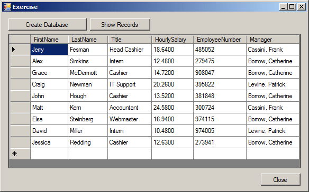Select Levine, Patrick cell in David's row
Viewport: 309px width, 192px height.
click(272, 131)
